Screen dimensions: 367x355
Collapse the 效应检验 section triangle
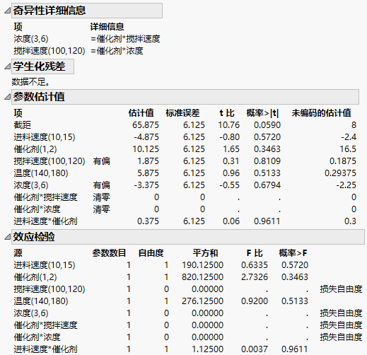click(7, 237)
